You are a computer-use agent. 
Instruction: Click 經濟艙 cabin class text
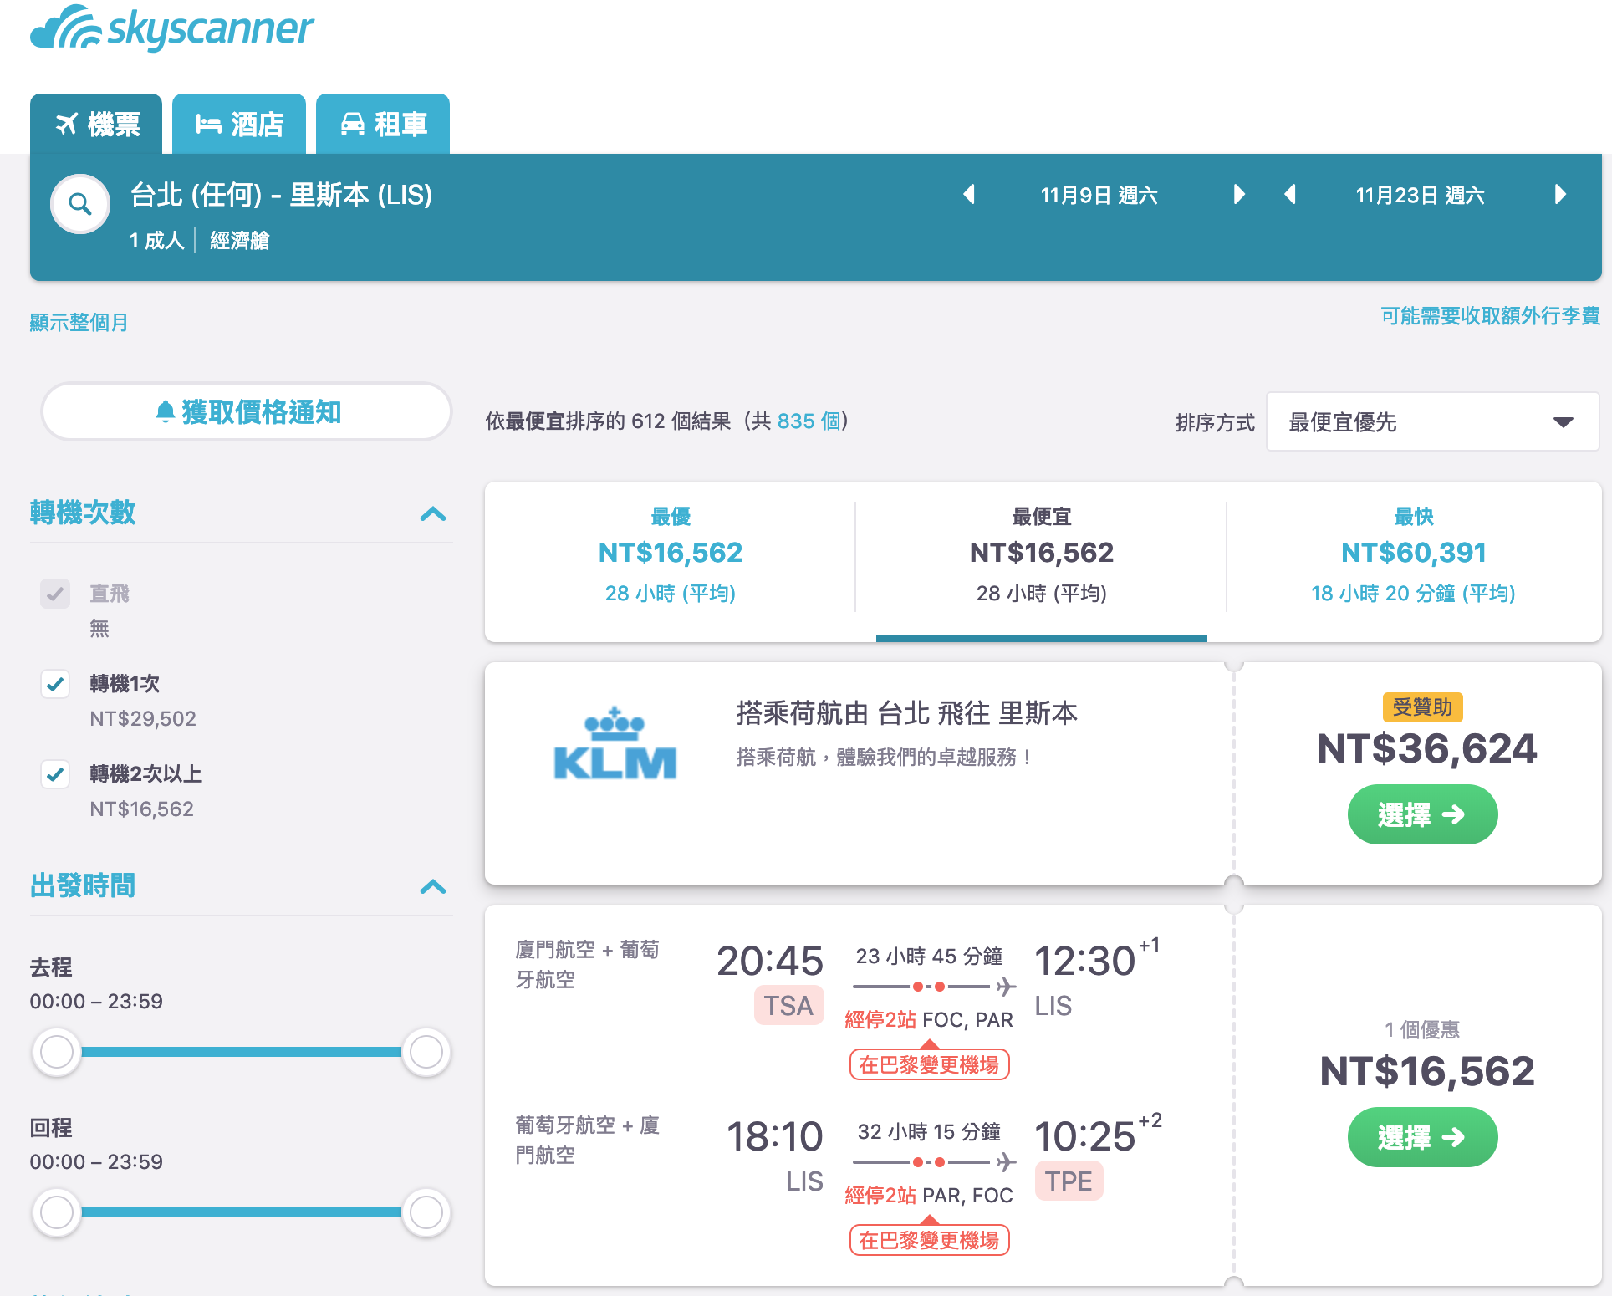[x=239, y=241]
